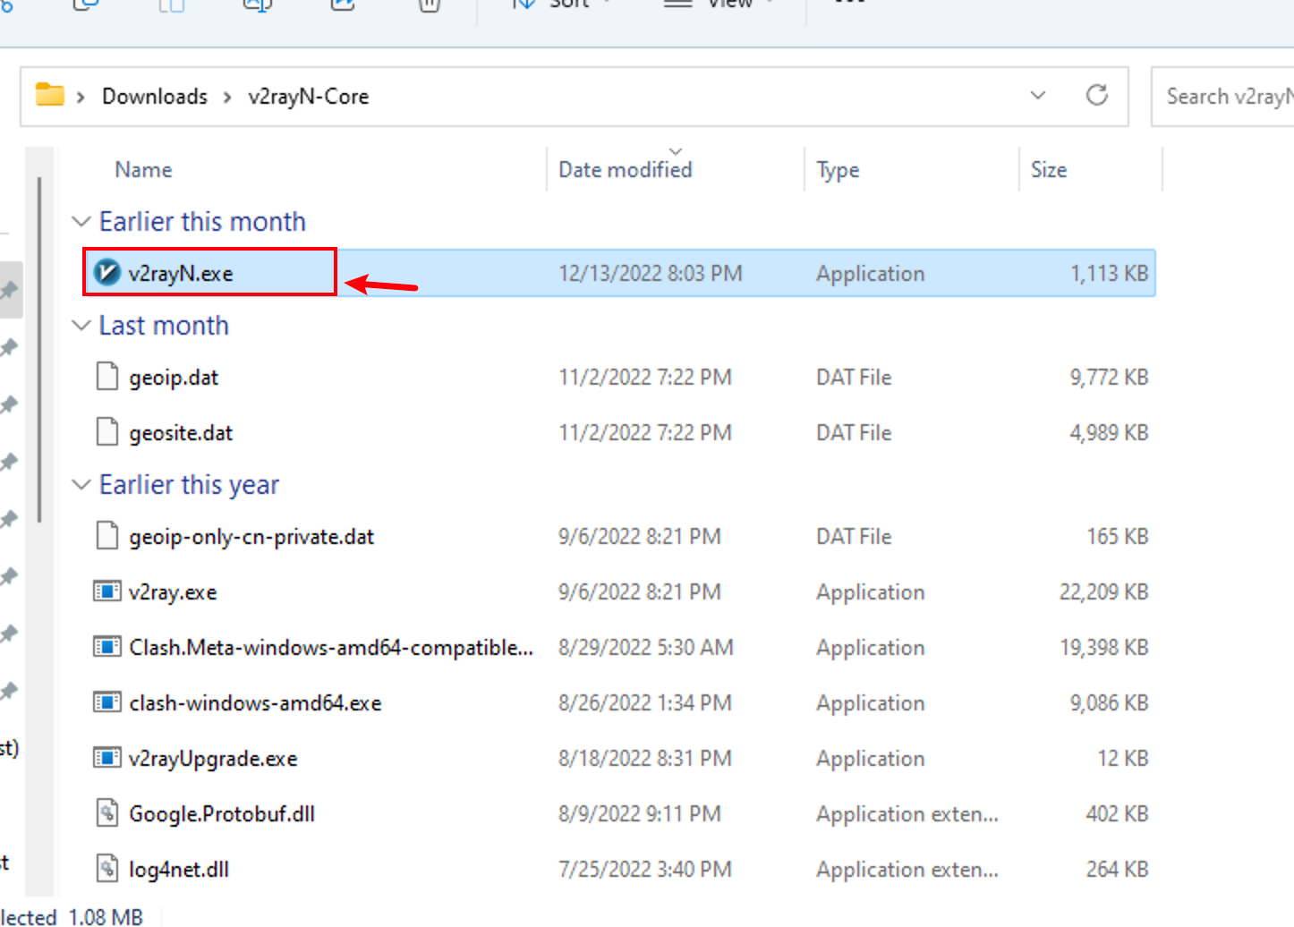Screen dimensions: 1294x927
Task: Collapse the Earlier this month group
Action: click(x=81, y=221)
